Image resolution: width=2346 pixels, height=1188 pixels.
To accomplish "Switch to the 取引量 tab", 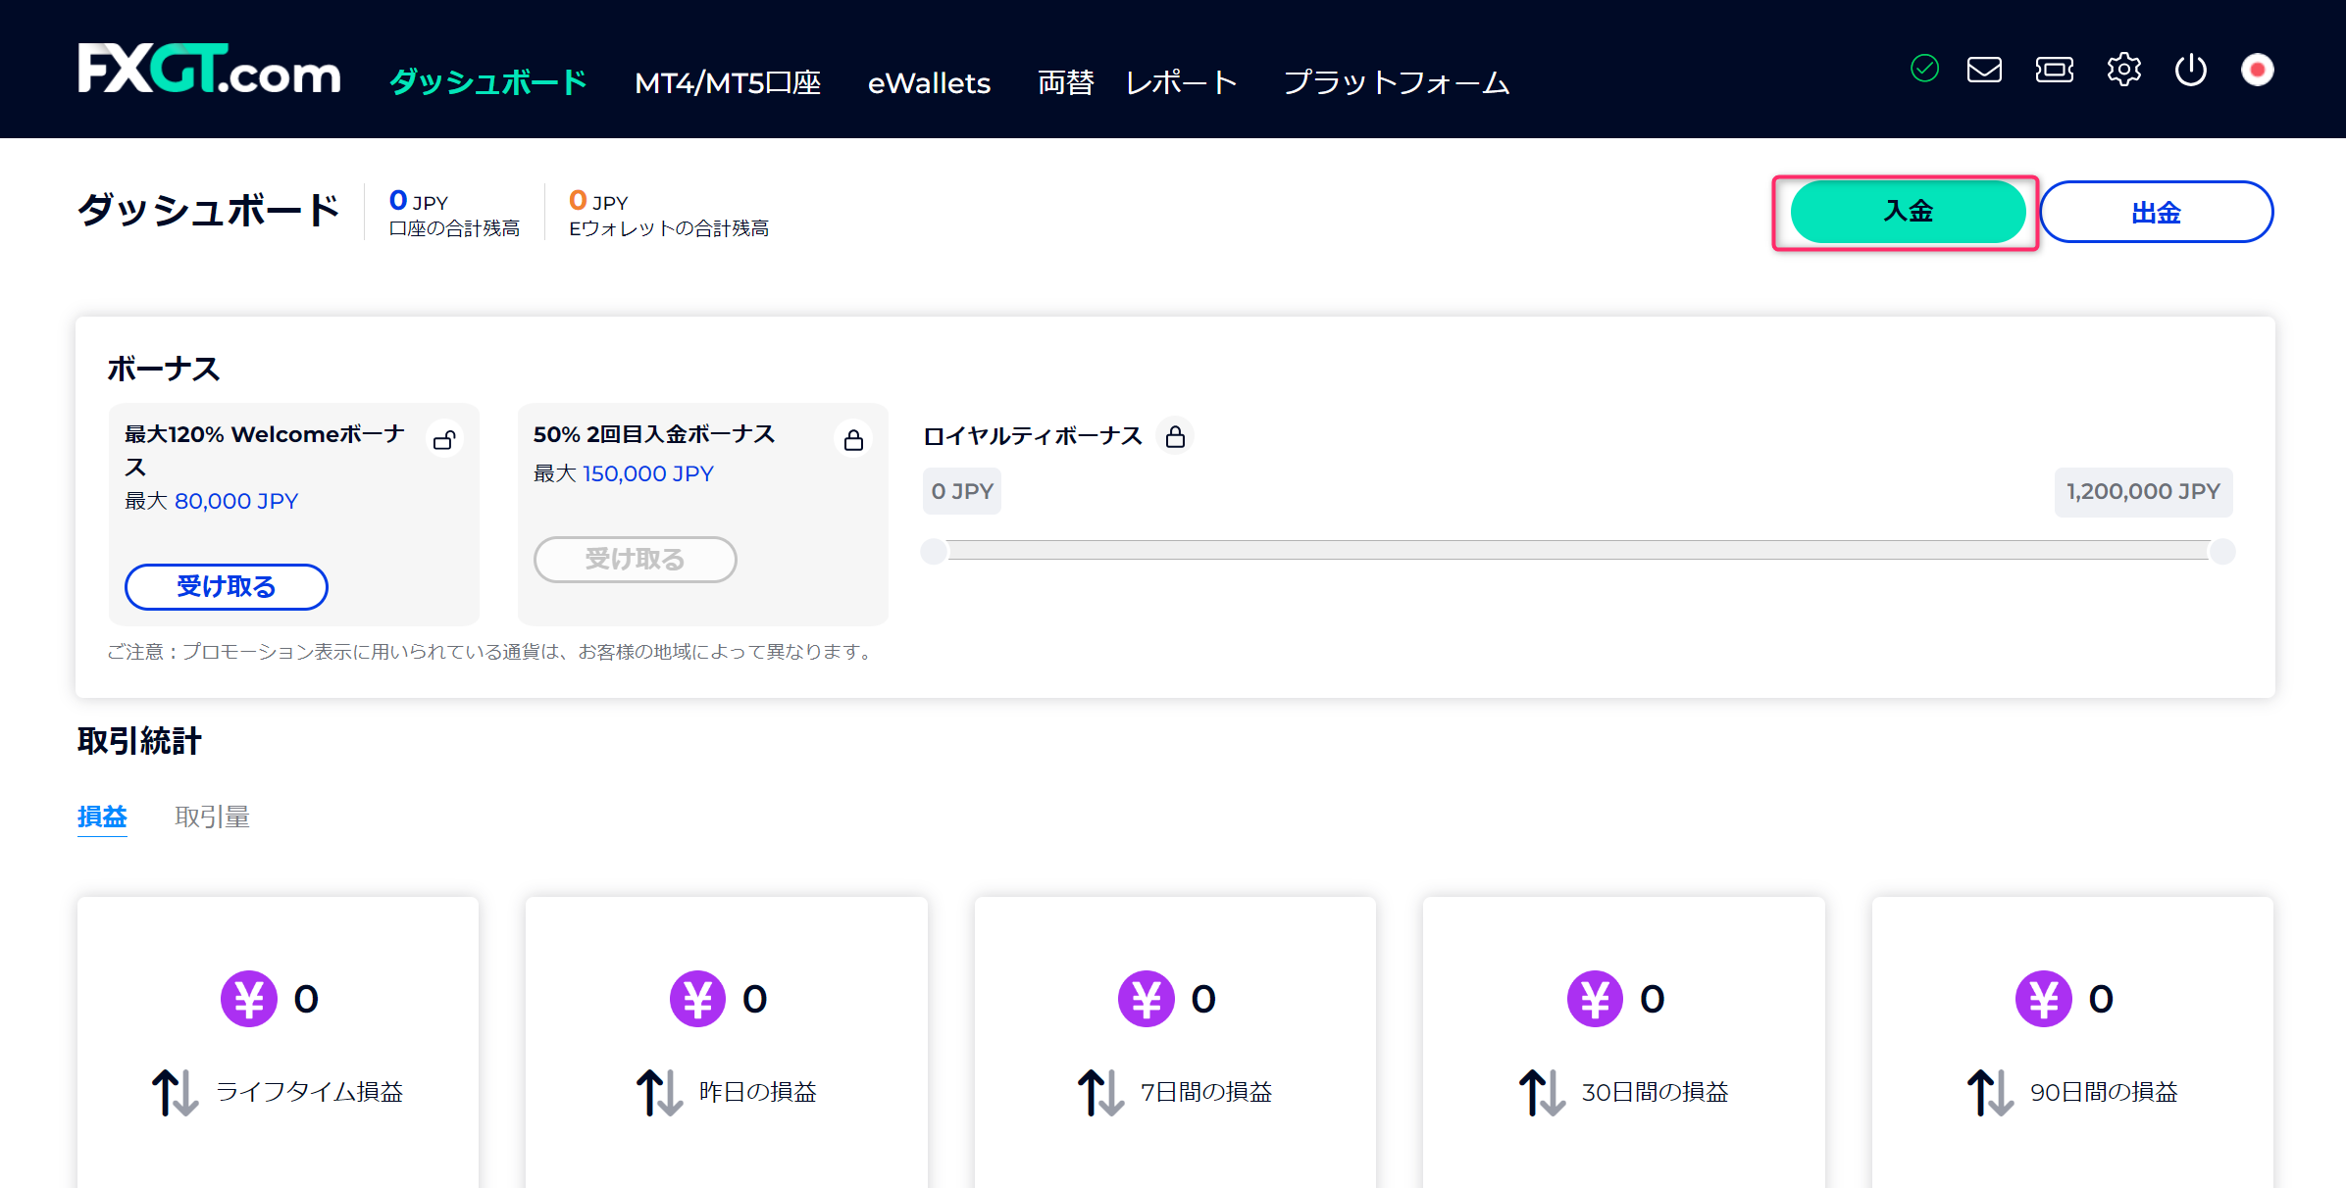I will (212, 816).
